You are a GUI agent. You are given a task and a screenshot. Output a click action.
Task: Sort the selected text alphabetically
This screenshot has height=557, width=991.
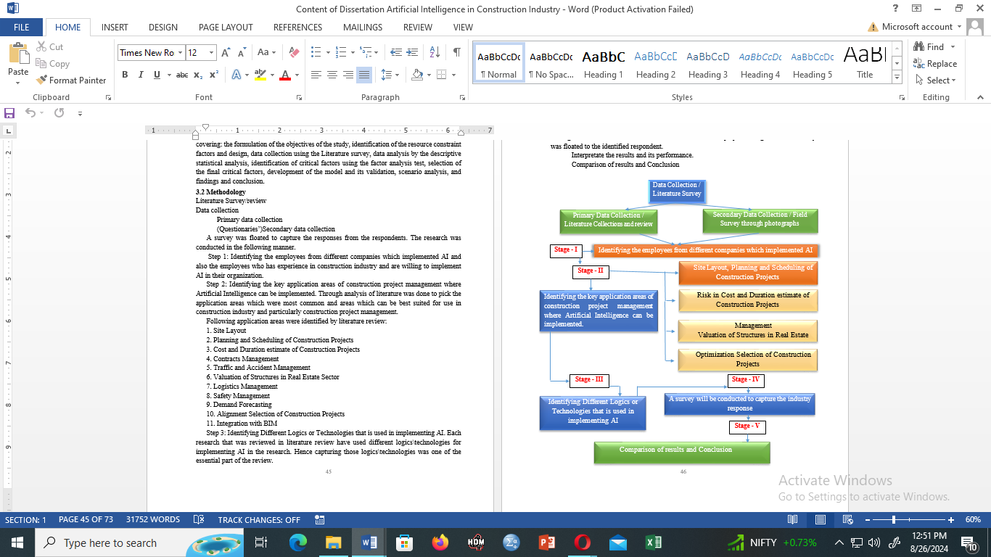pos(435,52)
